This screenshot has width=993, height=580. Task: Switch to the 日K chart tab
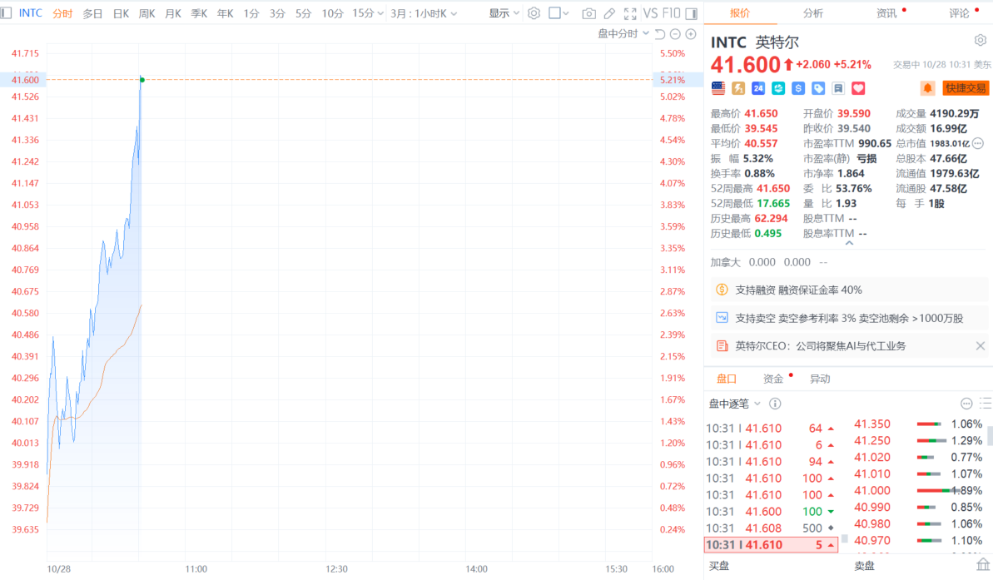(121, 13)
